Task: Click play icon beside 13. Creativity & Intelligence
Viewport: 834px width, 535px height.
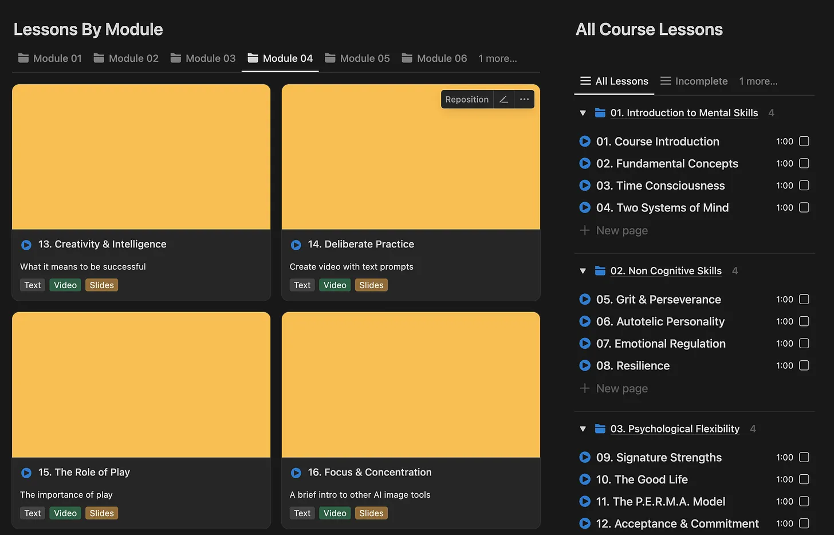Action: (x=26, y=245)
